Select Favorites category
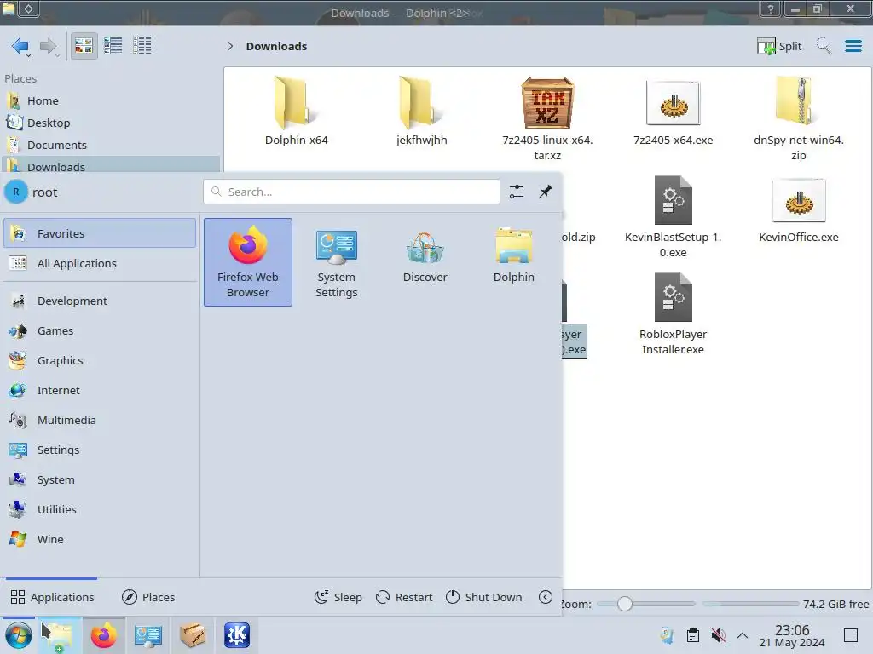 point(100,233)
